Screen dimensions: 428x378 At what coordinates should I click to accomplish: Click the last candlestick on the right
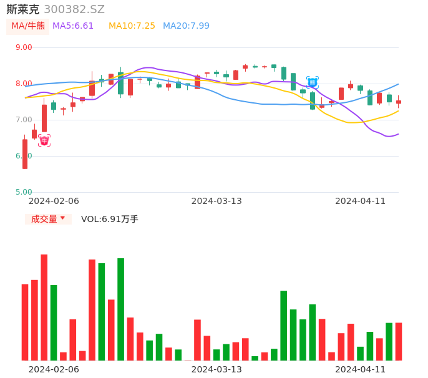(x=399, y=102)
